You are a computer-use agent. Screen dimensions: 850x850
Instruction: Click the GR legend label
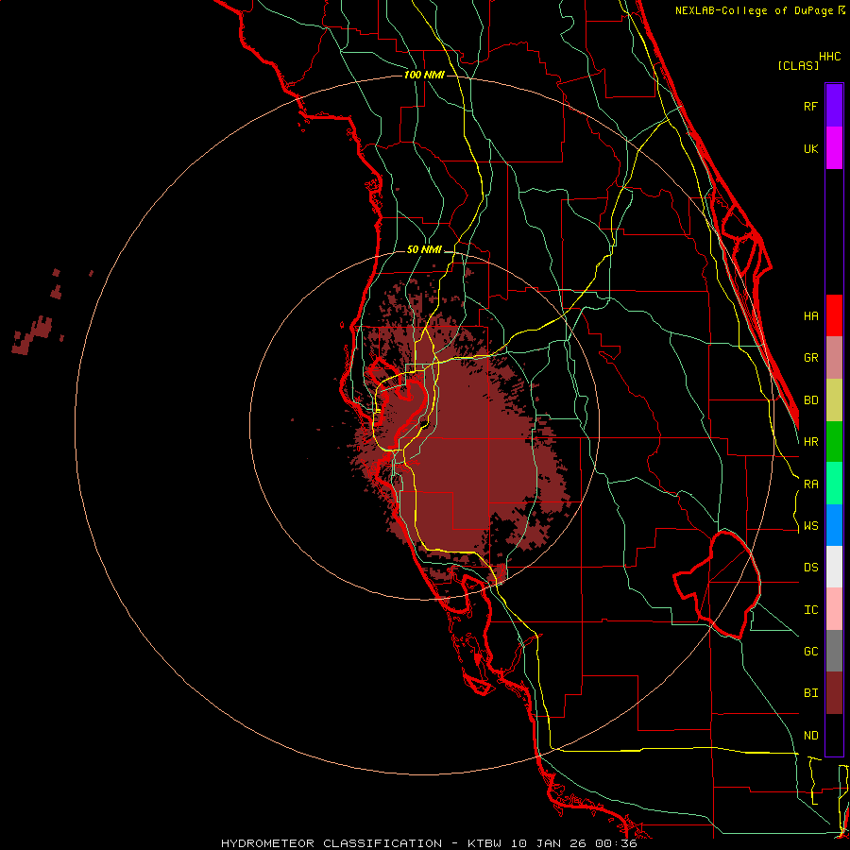[x=810, y=358]
